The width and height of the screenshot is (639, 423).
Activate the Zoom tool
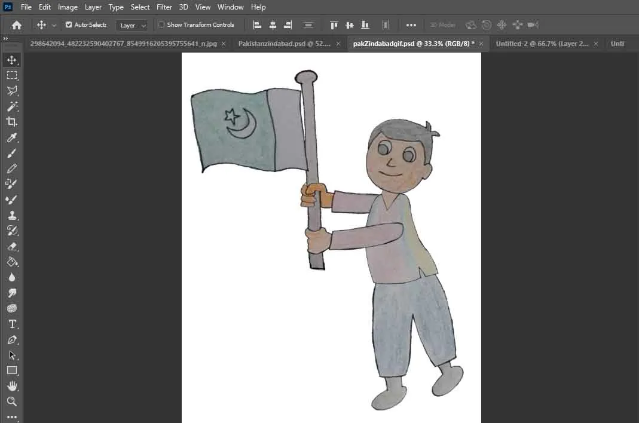click(x=11, y=401)
